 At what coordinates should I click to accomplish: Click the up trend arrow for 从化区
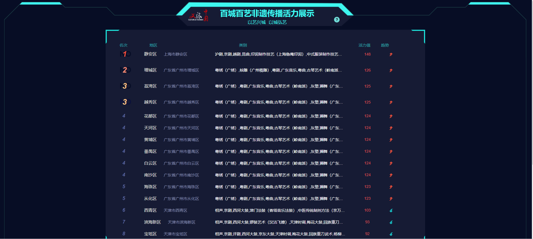(x=391, y=199)
